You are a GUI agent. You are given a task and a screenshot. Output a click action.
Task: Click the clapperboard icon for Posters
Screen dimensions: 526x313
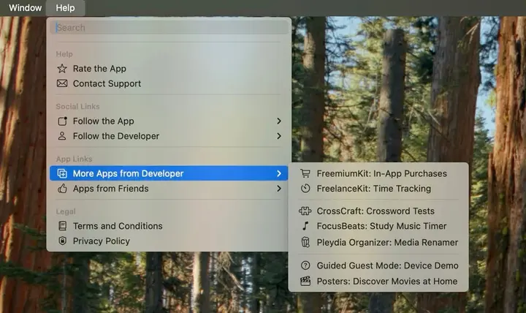pyautogui.click(x=305, y=281)
